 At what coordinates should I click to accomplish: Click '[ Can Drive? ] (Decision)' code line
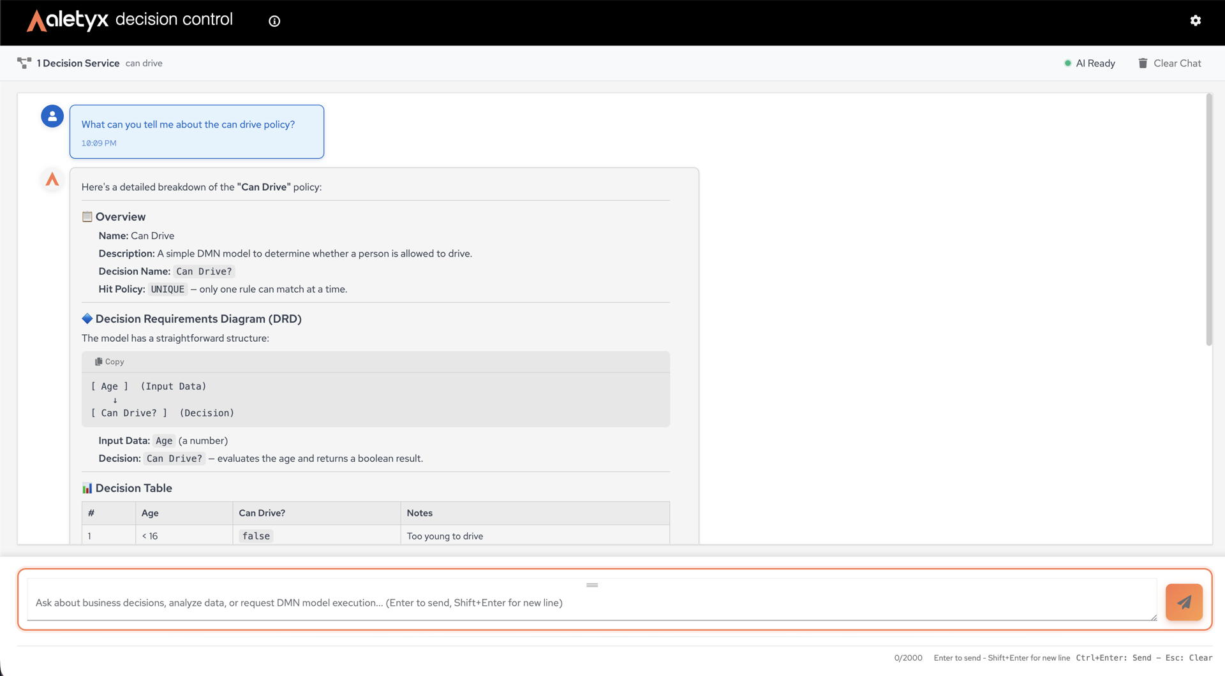163,413
